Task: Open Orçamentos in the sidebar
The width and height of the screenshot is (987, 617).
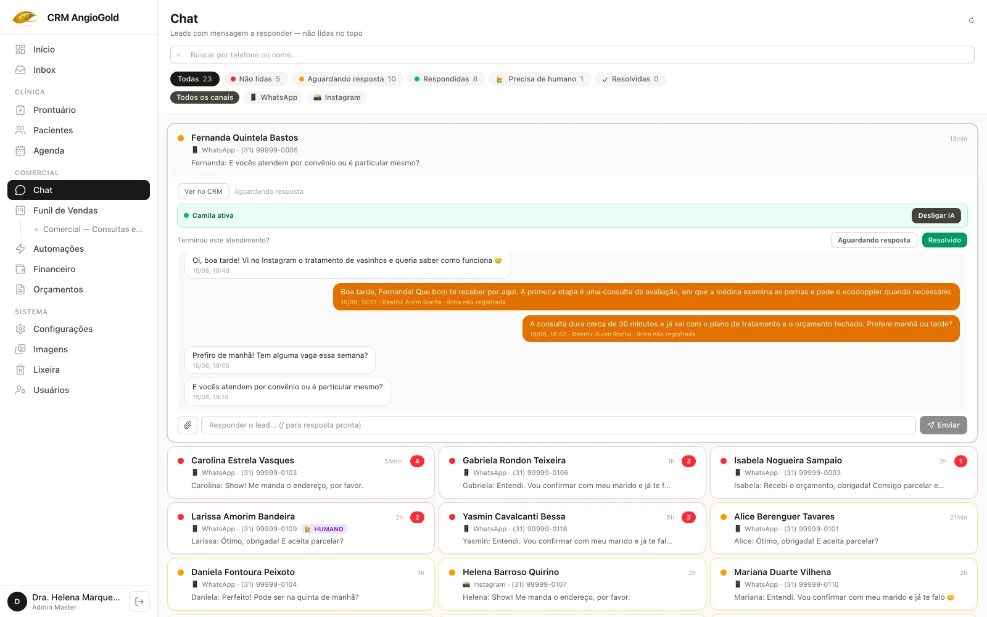Action: 78,289
